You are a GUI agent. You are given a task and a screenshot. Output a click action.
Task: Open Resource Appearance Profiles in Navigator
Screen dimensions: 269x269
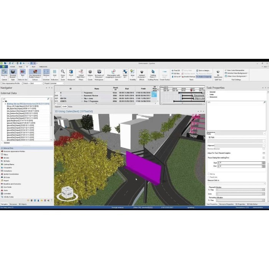(14, 151)
